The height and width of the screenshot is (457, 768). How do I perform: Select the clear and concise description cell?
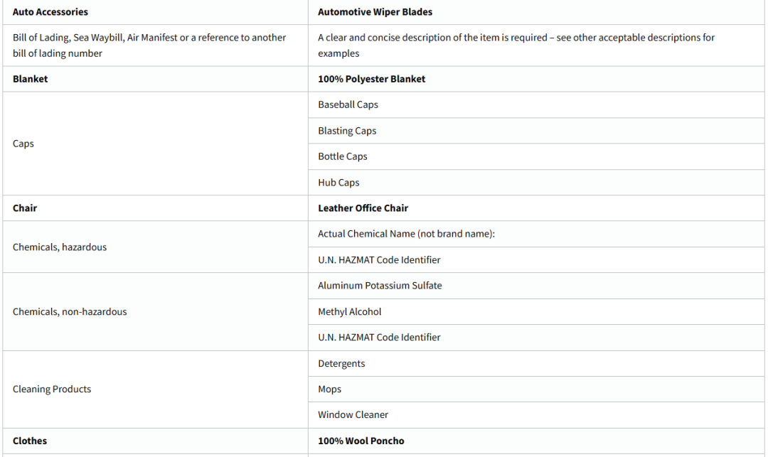point(516,45)
